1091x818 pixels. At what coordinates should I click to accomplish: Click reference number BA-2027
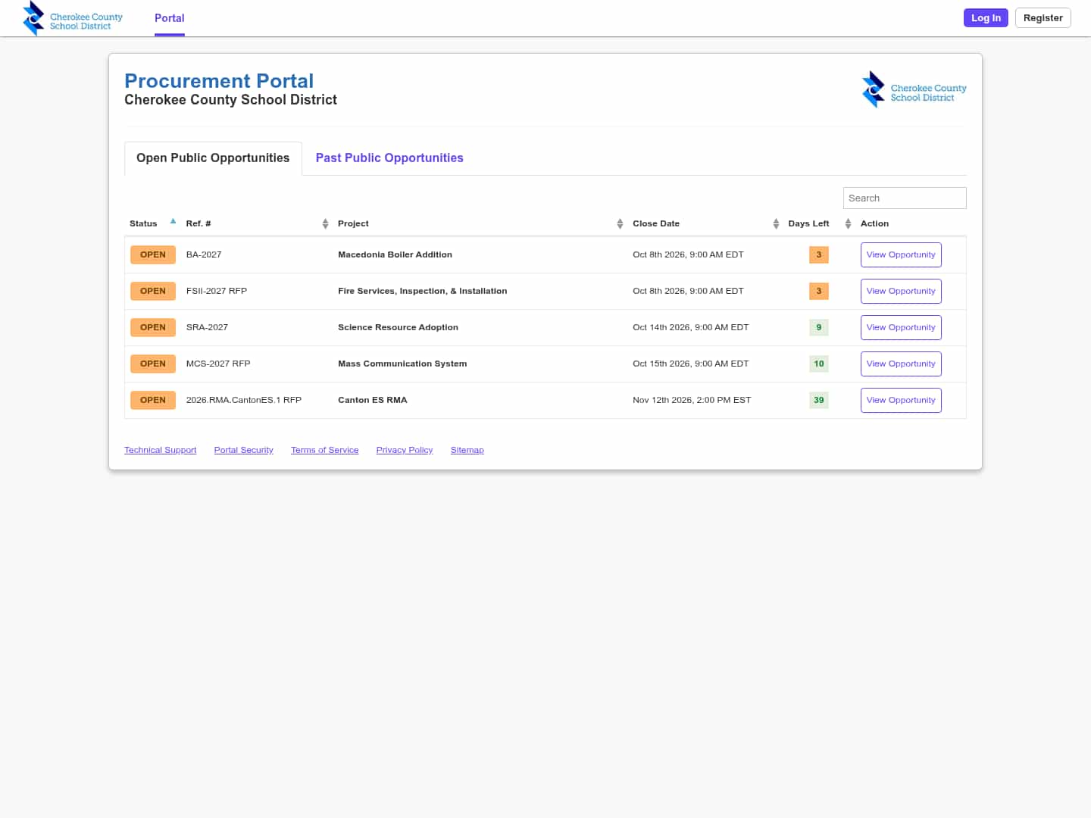pyautogui.click(x=204, y=254)
